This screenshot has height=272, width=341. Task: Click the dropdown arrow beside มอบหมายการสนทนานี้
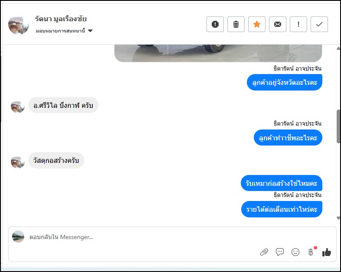(90, 31)
